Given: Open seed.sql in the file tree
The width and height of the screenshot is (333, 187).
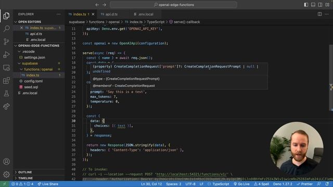Looking at the screenshot, I should coord(31,87).
